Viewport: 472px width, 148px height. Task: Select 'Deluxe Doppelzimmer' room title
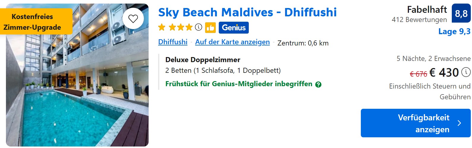click(x=203, y=60)
